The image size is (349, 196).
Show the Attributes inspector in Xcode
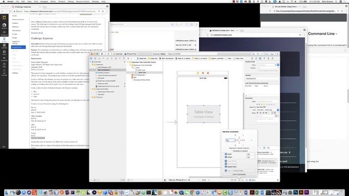(x=264, y=58)
